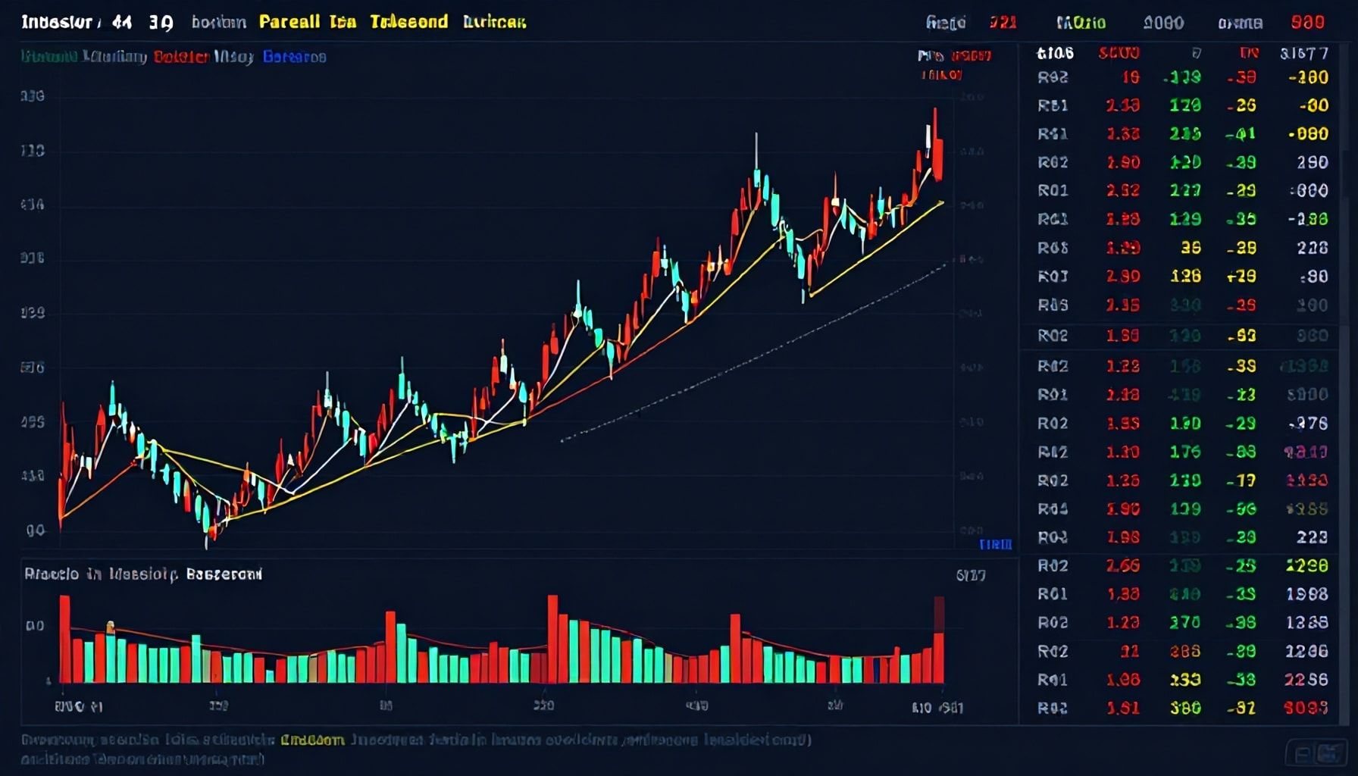Viewport: 1358px width, 776px height.
Task: Click the green header label at top-right
Action: pos(1081,23)
